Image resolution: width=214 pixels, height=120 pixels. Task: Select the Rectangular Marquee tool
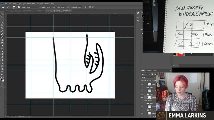click(x=2, y=17)
